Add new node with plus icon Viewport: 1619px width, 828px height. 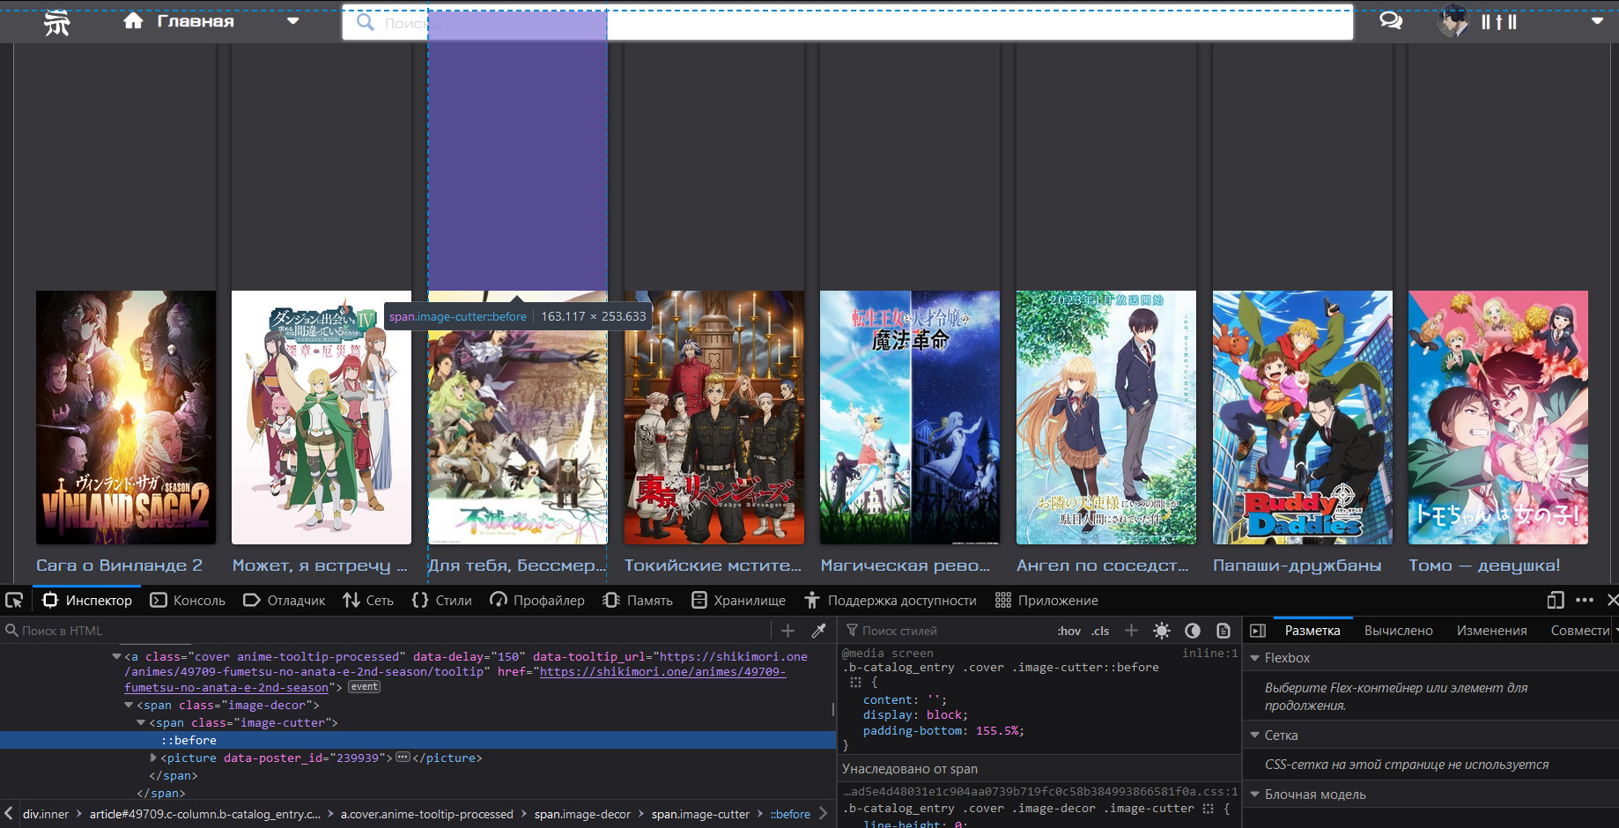(787, 631)
